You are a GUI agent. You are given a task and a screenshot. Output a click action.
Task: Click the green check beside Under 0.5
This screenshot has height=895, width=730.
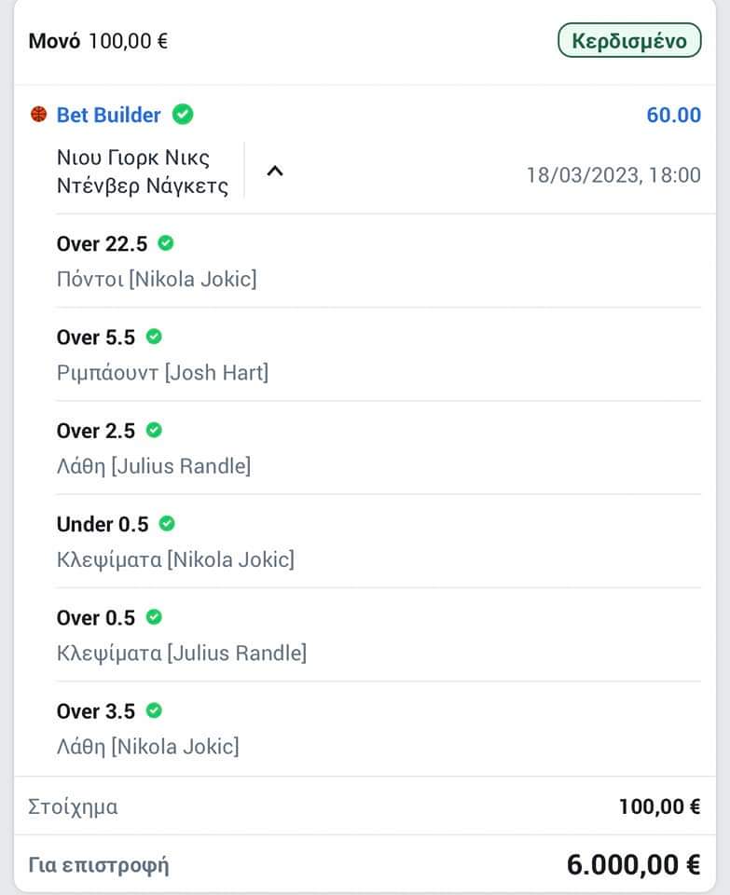coord(168,523)
